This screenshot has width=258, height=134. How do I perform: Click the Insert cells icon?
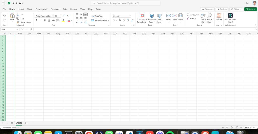168,16
